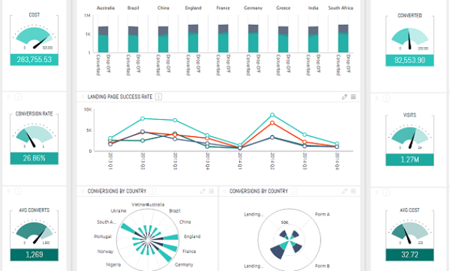This screenshot has height=271, width=450.
Task: Click the orange line point at 2014 Q2
Action: [272, 123]
